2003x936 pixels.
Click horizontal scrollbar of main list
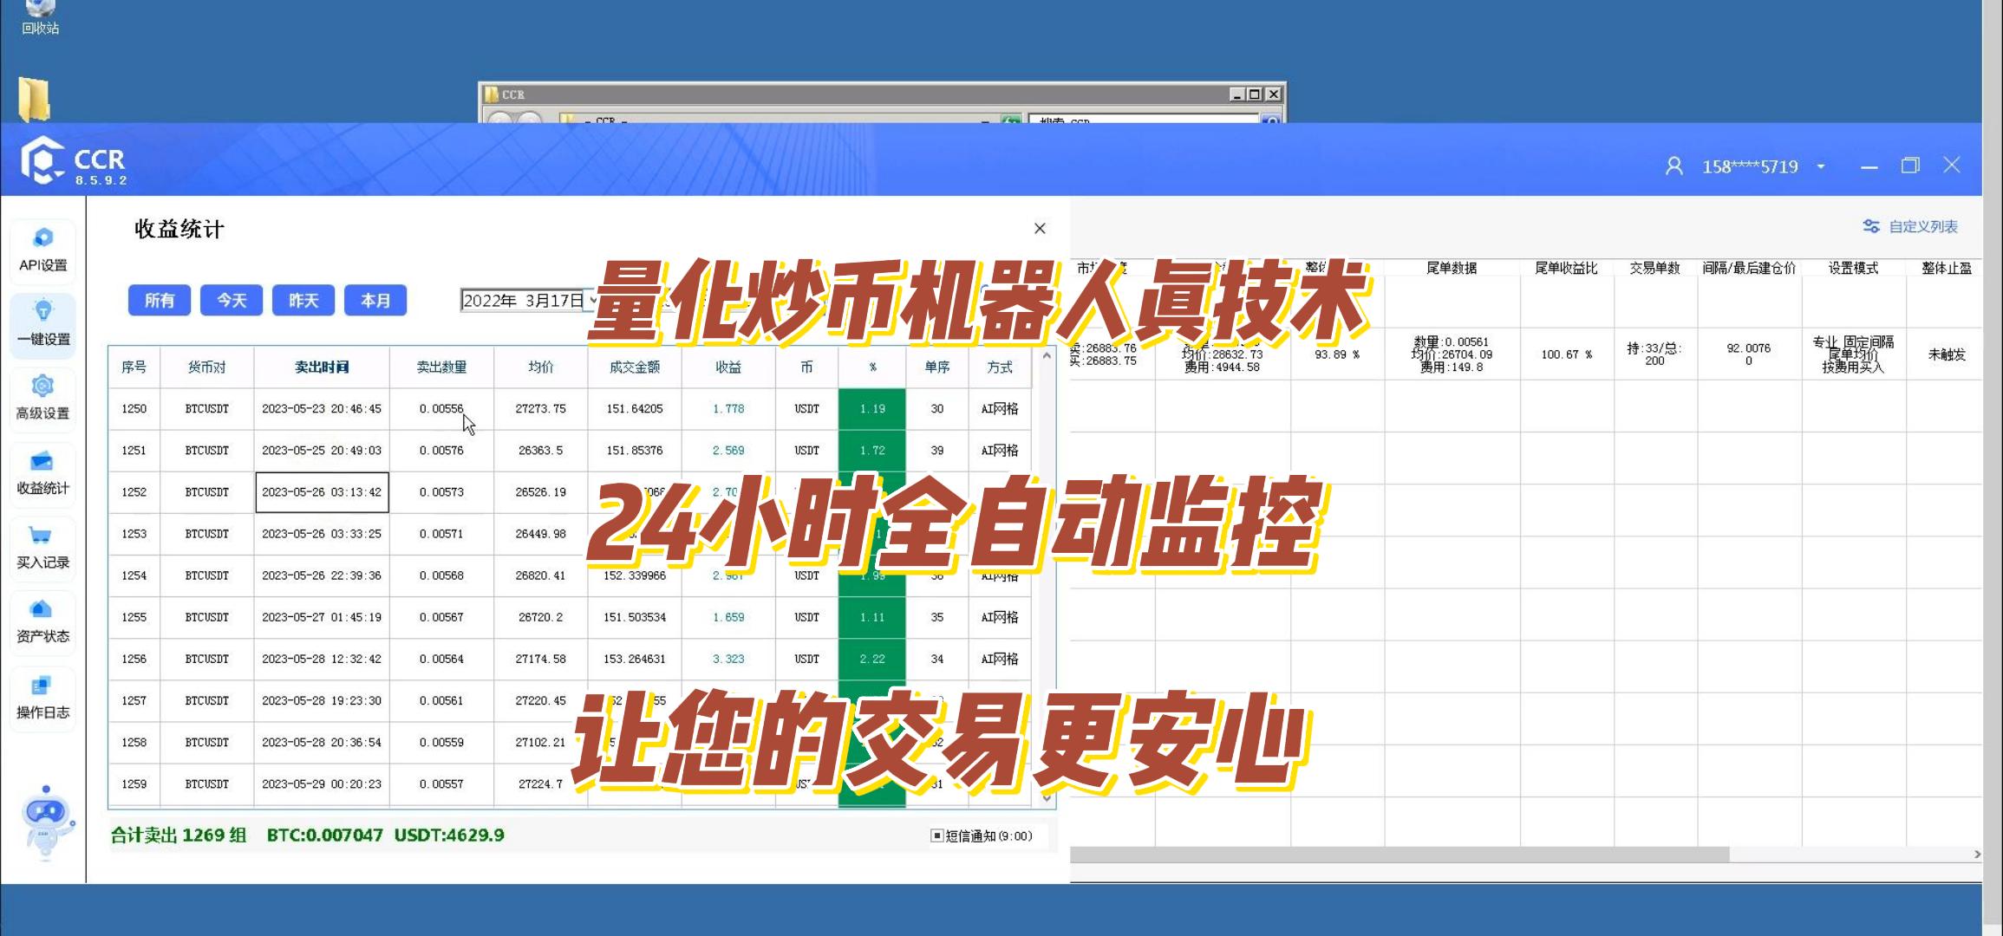click(1399, 855)
